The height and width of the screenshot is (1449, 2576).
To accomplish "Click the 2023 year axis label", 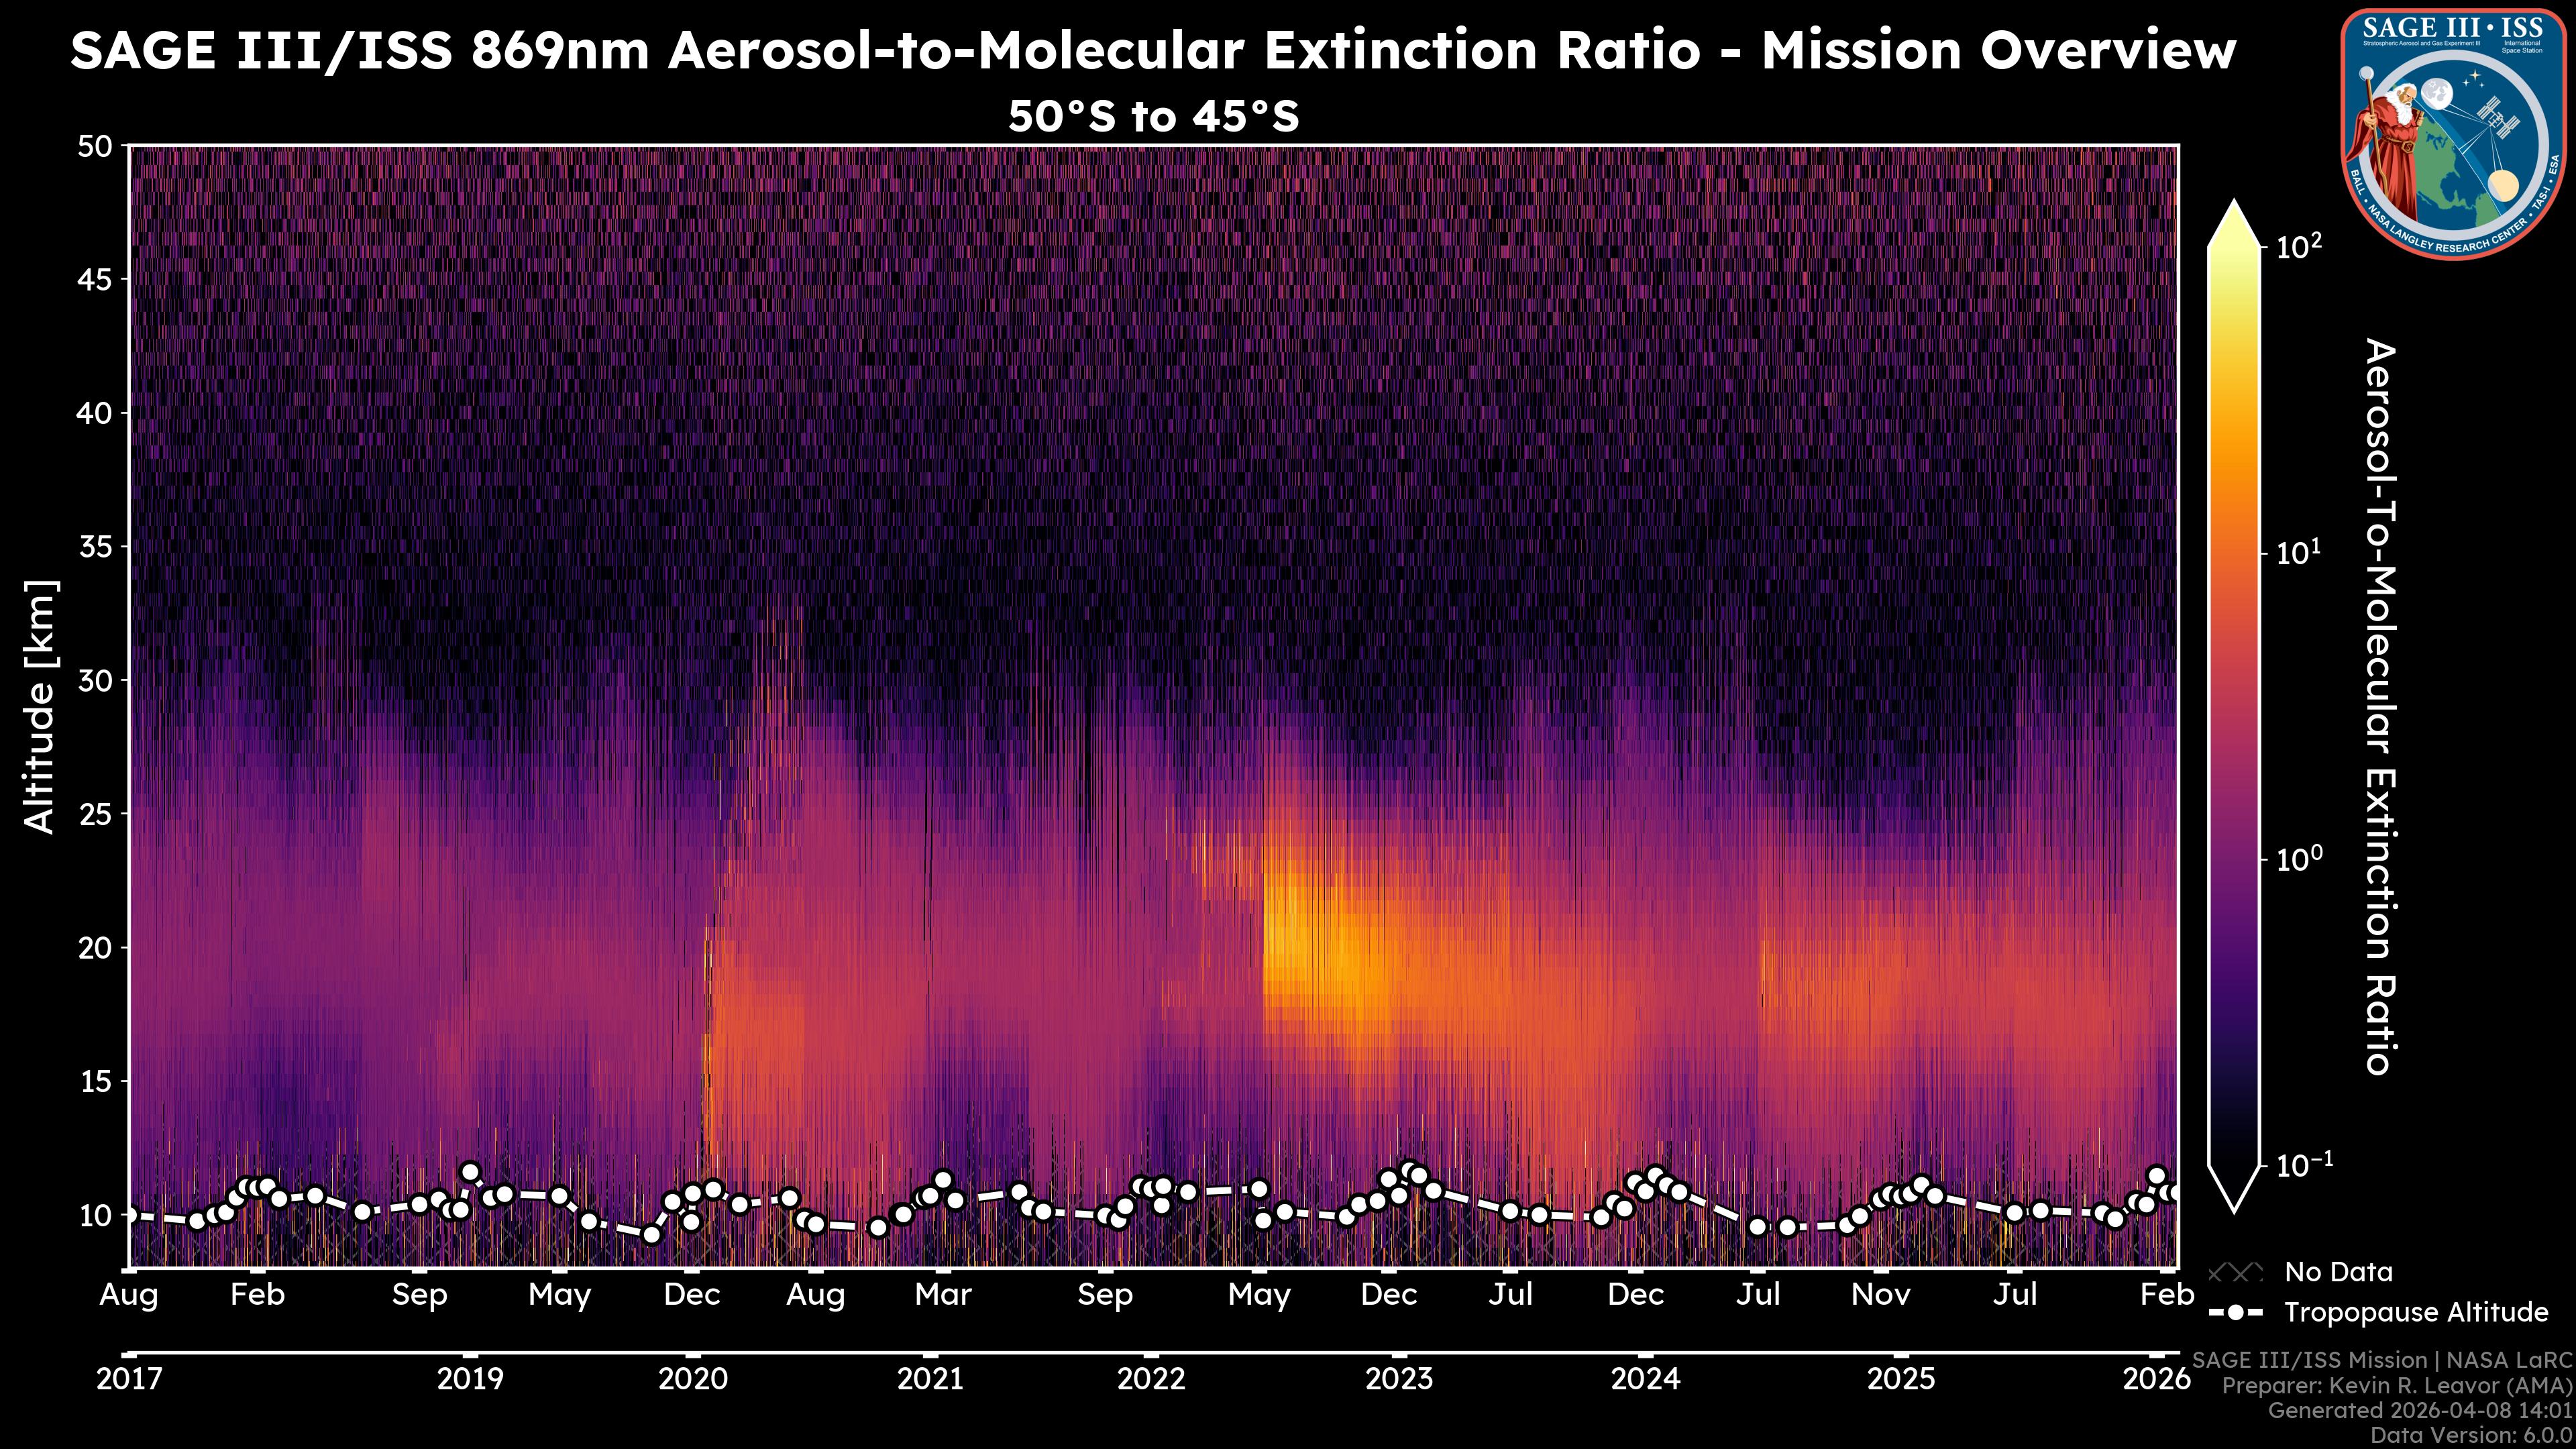I will 1399,1379.
